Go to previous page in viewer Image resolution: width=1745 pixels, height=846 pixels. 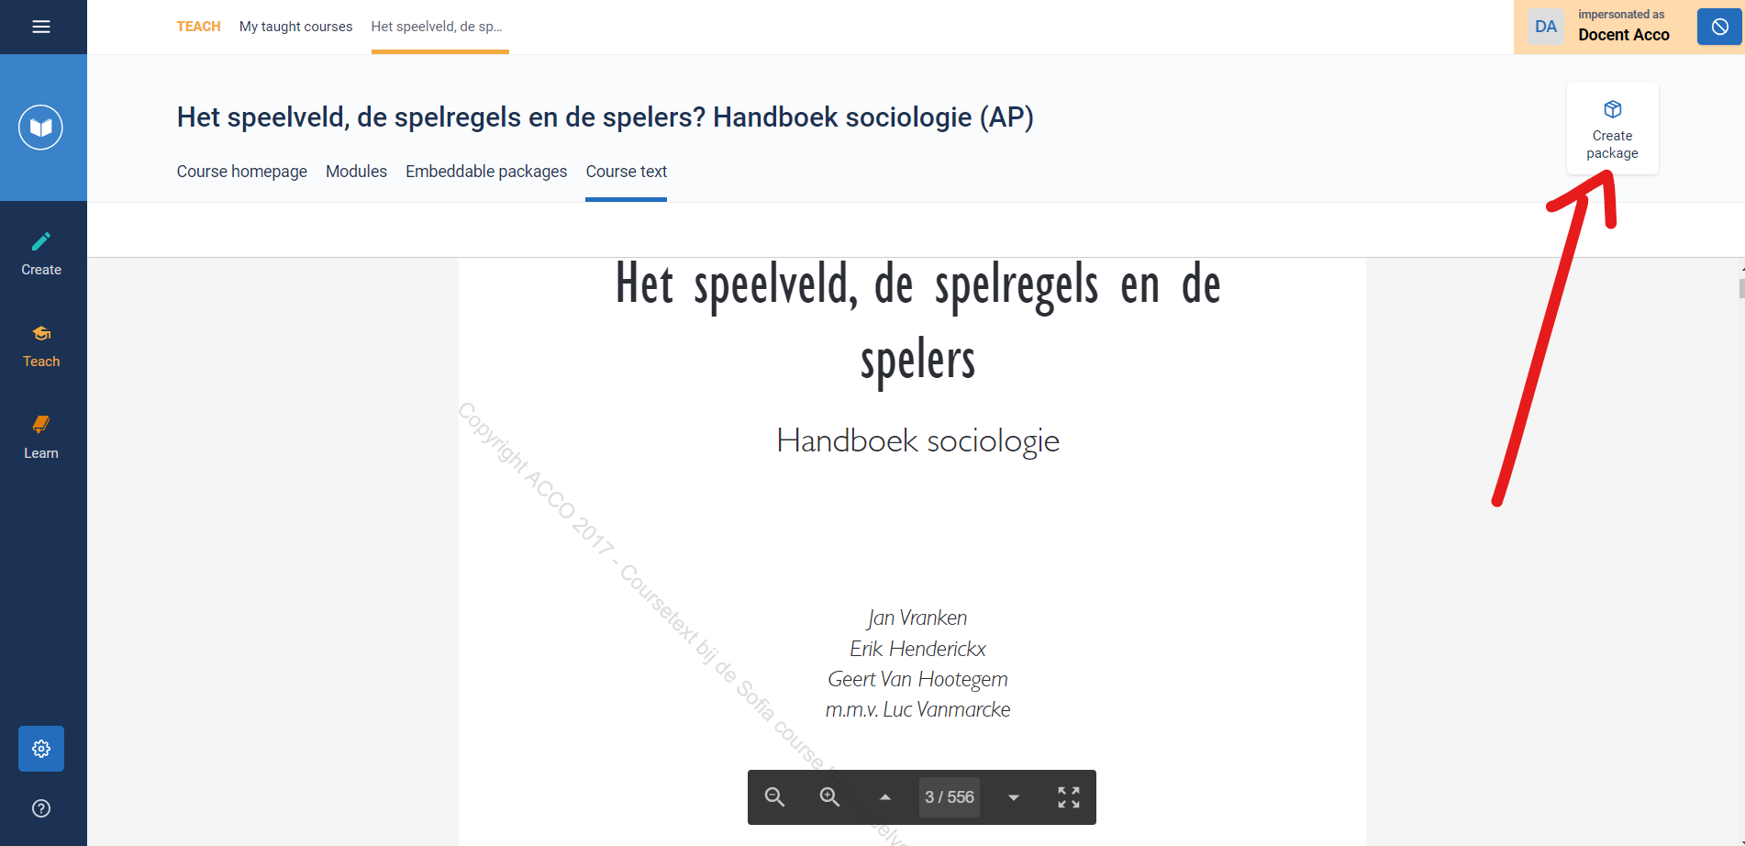point(885,797)
